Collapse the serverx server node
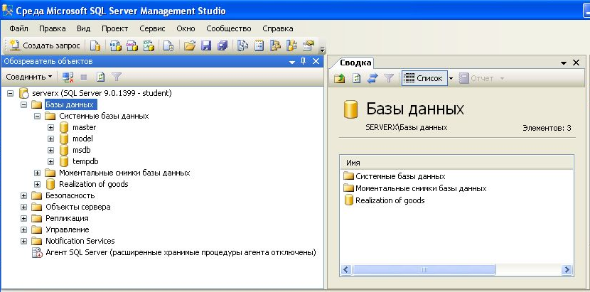This screenshot has height=292, width=590. (x=11, y=93)
